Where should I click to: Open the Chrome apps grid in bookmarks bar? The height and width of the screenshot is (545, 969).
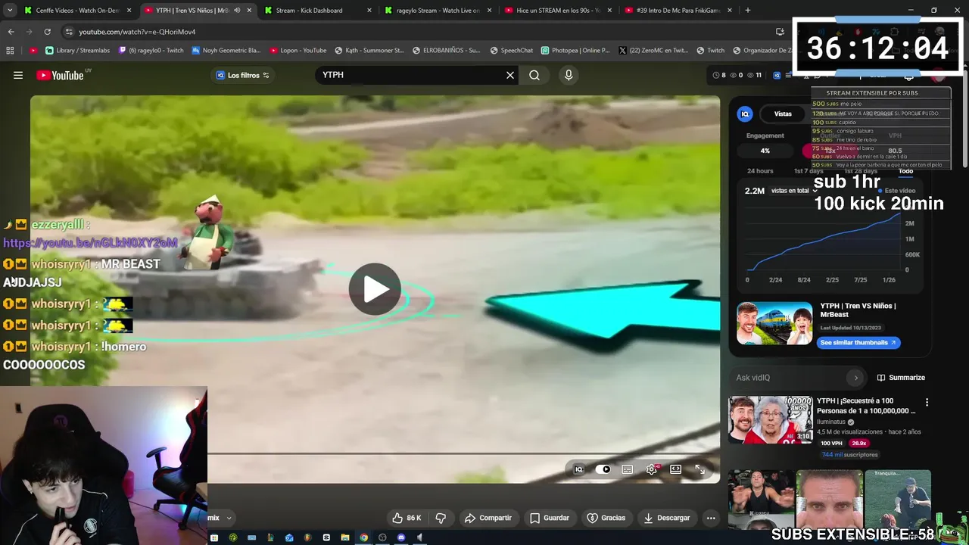coord(10,51)
